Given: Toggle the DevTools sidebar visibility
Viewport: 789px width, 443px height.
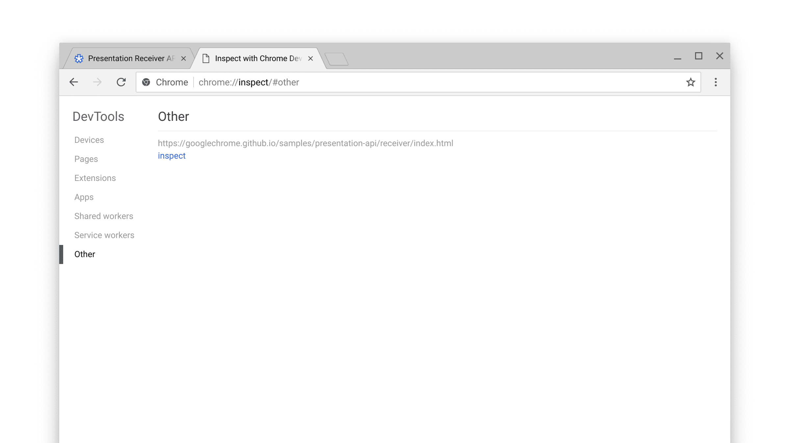Looking at the screenshot, I should click(98, 116).
